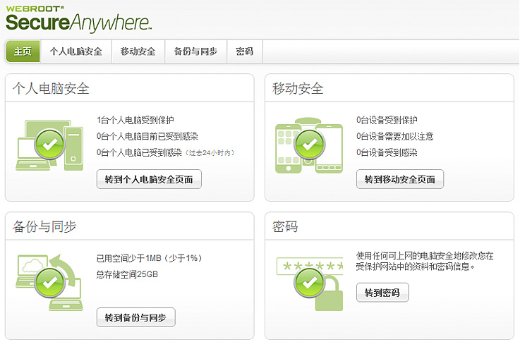520x349 pixels.
Task: Open the 备份与同步 tab
Action: tap(195, 51)
